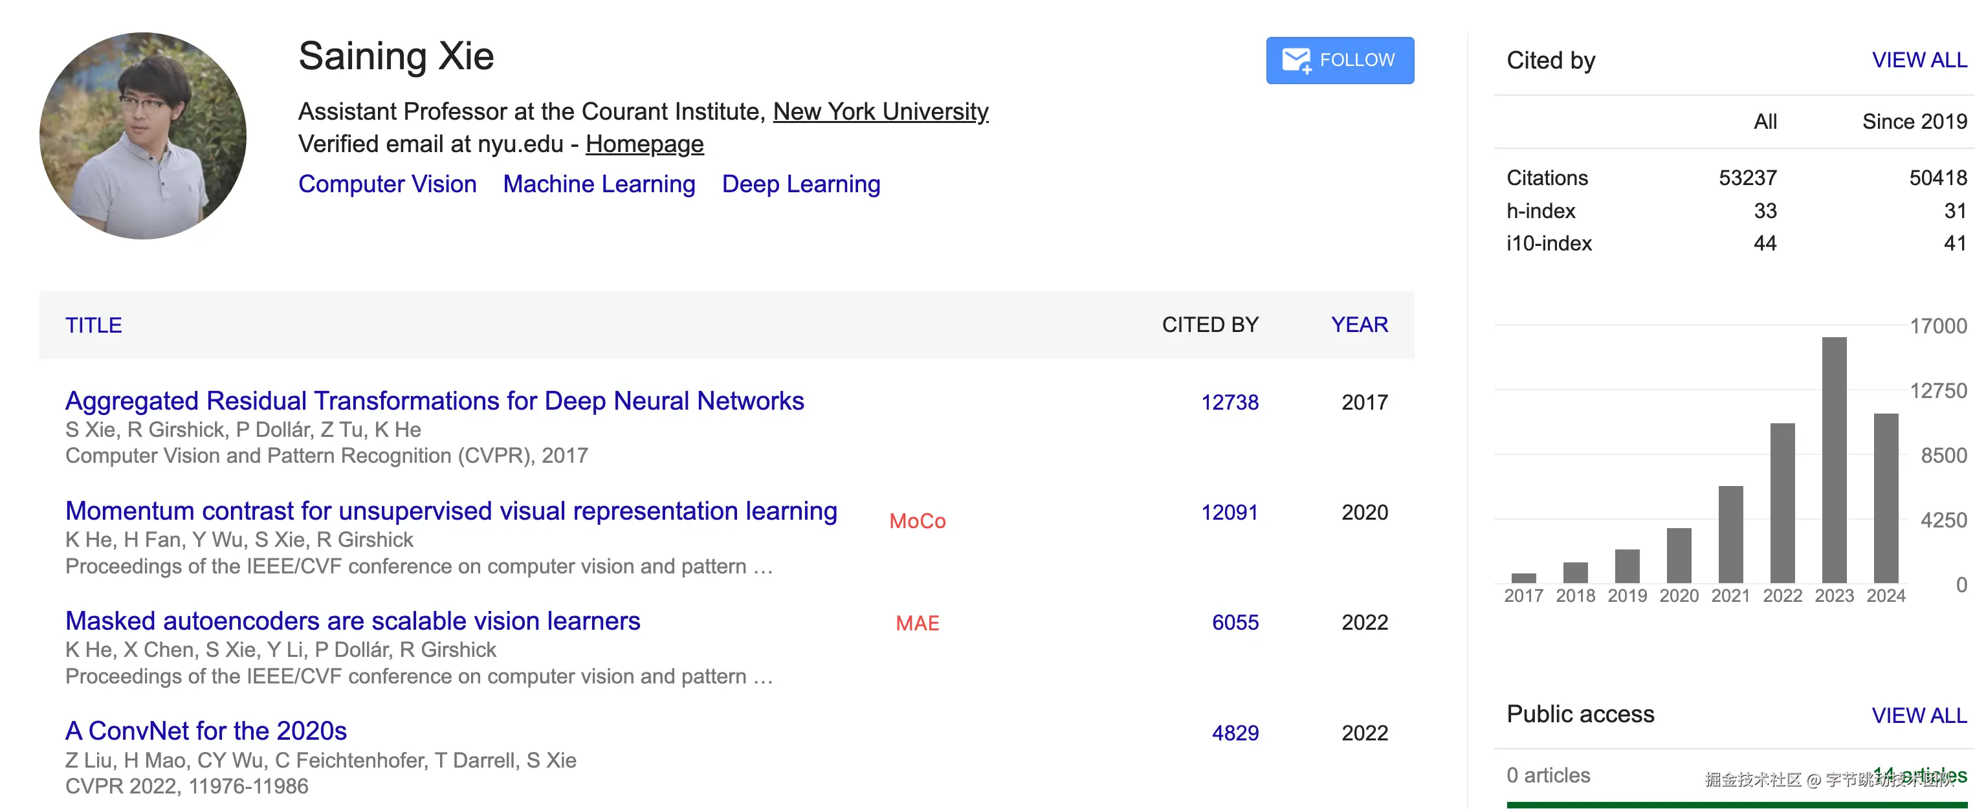The height and width of the screenshot is (809, 1975).
Task: Click VIEW ALL beside Public access
Action: pyautogui.click(x=1918, y=715)
